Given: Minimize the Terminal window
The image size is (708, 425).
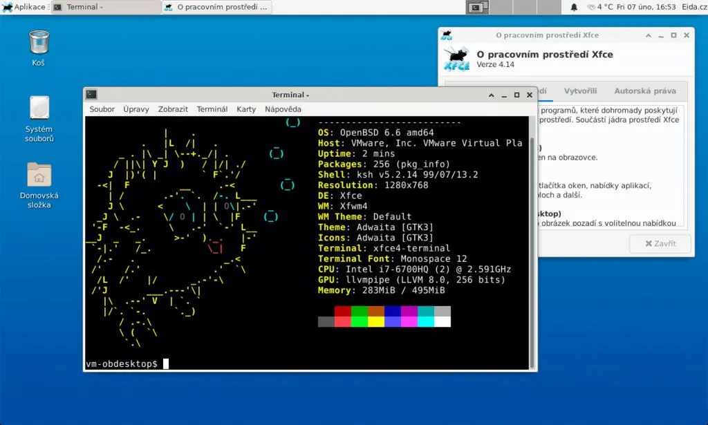Looking at the screenshot, I should click(x=504, y=95).
